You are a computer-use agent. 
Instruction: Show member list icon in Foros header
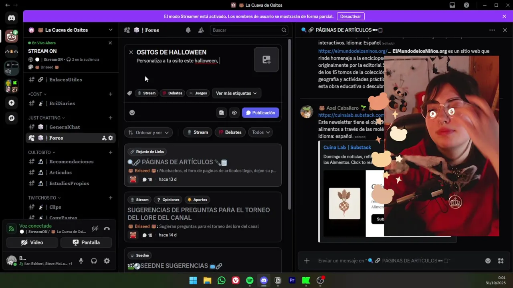point(201,30)
